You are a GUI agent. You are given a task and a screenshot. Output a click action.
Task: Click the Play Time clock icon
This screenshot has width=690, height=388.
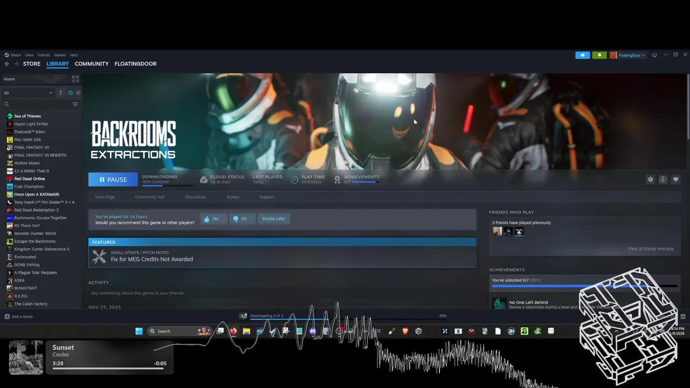[x=294, y=179]
